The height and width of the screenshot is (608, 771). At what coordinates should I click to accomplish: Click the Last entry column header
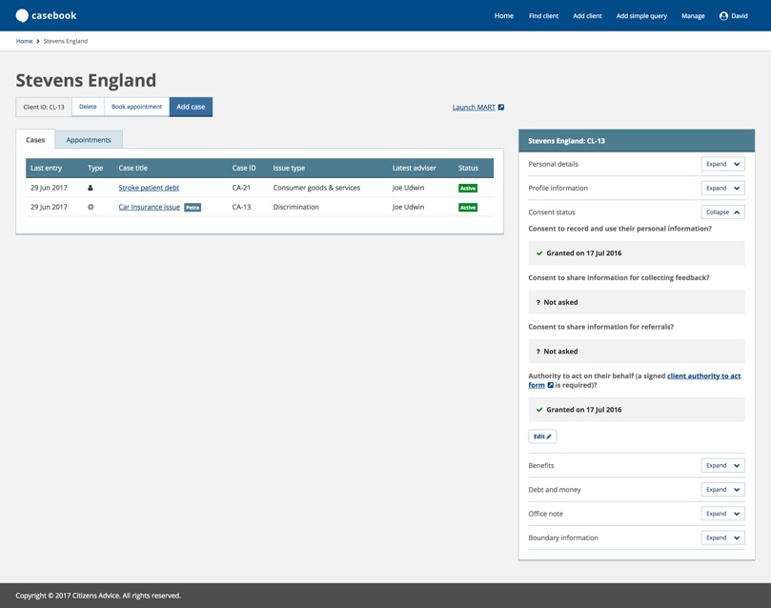pos(46,168)
